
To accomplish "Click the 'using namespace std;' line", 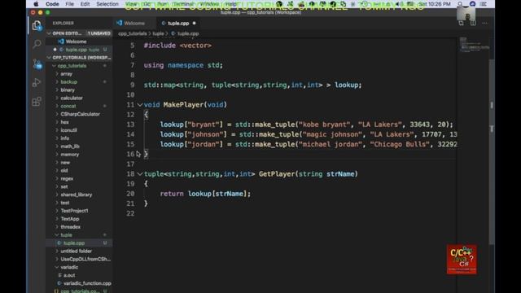I will 183,65.
